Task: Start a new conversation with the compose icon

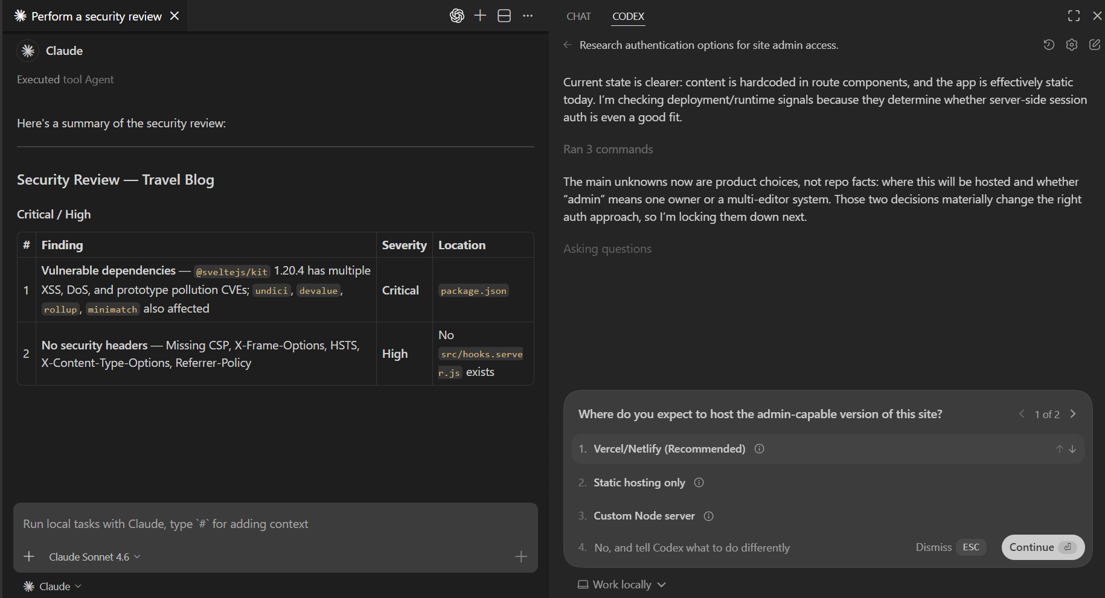Action: pos(1095,45)
